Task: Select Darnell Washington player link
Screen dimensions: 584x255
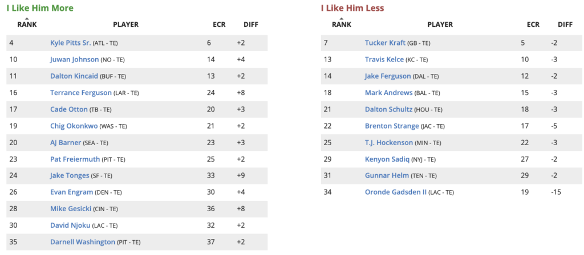Action: 83,242
